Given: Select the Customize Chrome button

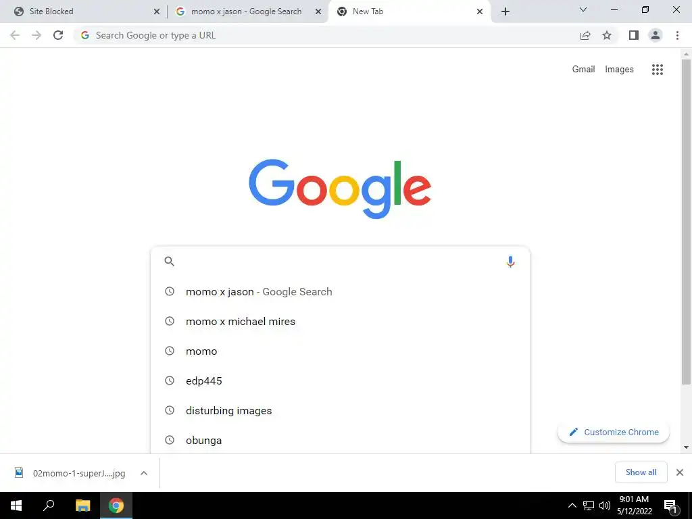Looking at the screenshot, I should 614,432.
